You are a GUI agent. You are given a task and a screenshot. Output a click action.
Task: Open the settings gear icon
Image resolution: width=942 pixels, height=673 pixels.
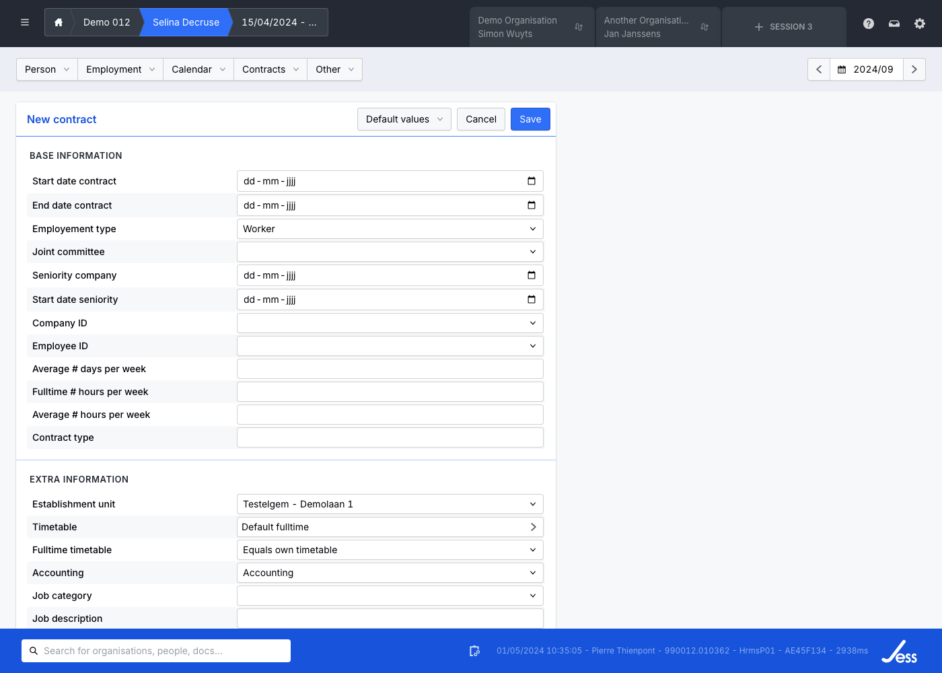[x=920, y=24]
